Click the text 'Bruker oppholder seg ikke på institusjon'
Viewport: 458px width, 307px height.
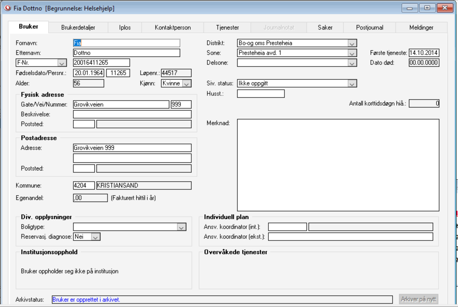click(70, 271)
